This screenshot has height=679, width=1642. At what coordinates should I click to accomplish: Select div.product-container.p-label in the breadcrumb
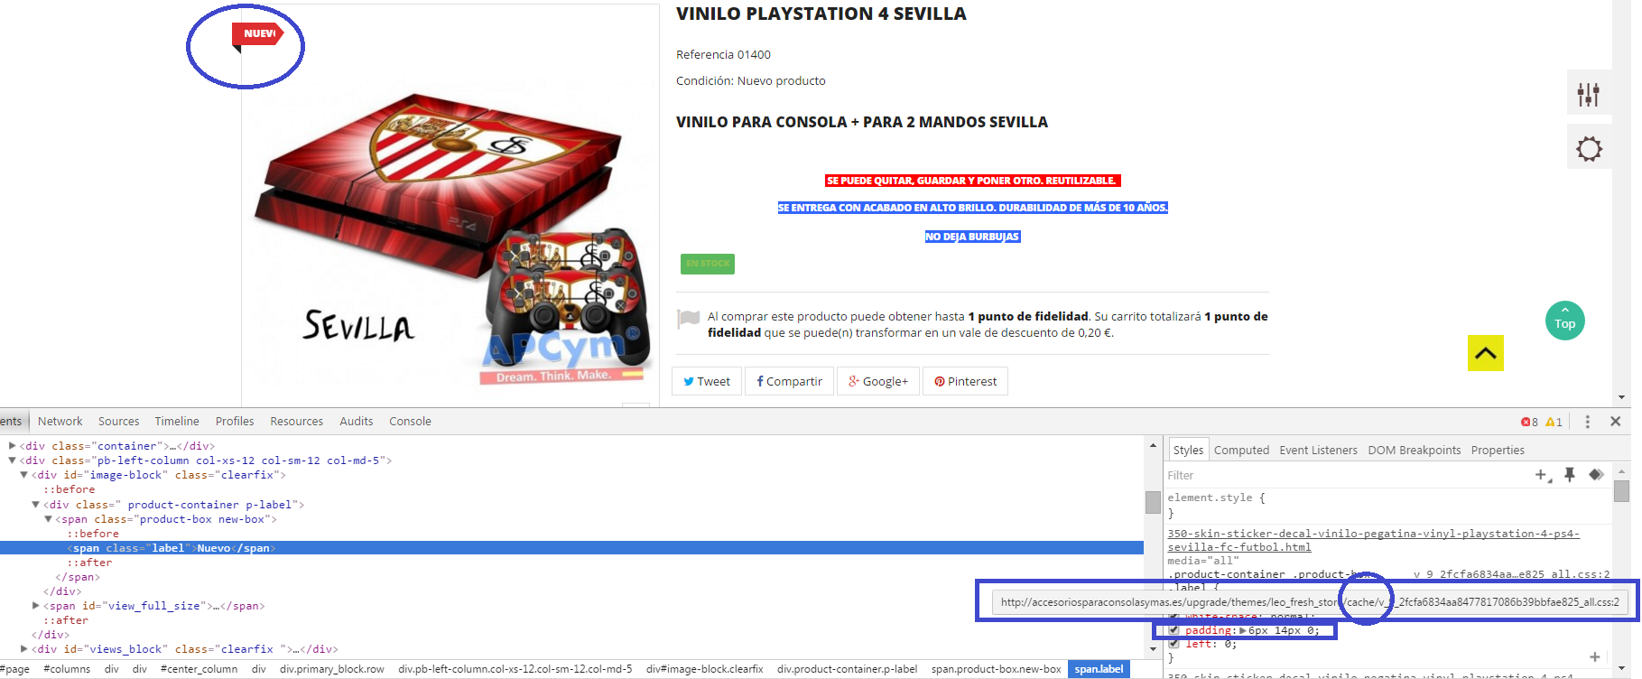[x=847, y=669]
